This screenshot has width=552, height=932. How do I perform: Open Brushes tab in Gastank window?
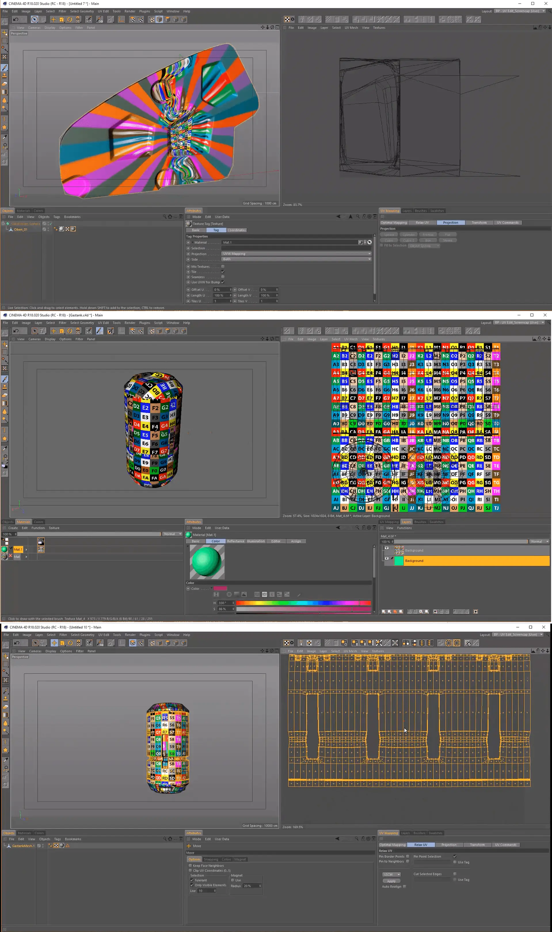point(420,522)
